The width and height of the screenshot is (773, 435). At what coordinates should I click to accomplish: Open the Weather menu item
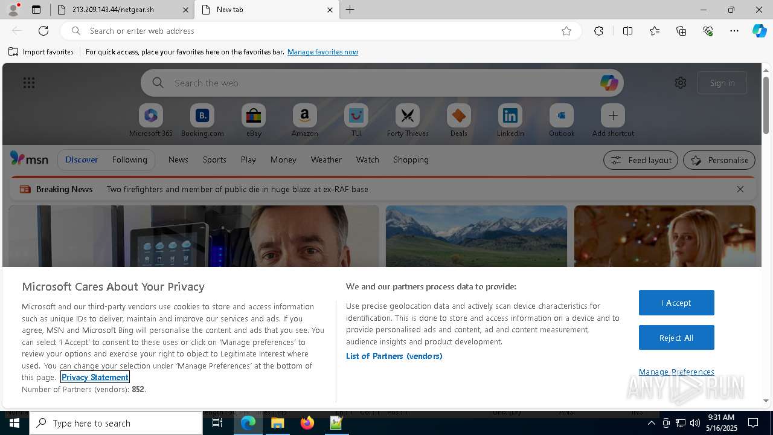(326, 159)
